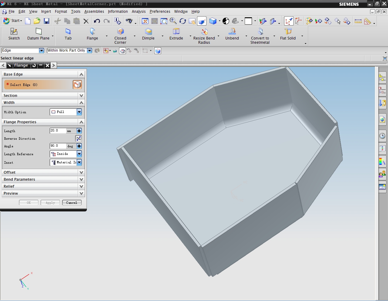Screen dimensions: 388x301
Task: Expand the Section group
Action: click(81, 96)
